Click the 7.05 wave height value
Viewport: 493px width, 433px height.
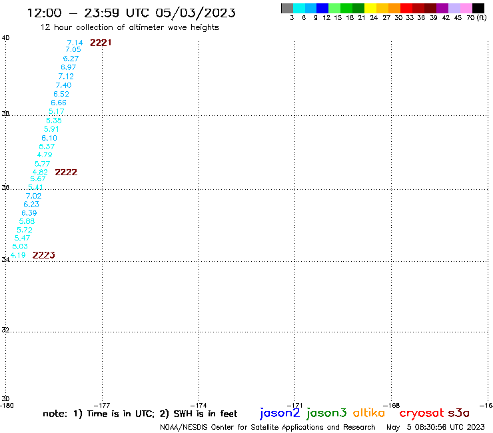click(x=73, y=49)
